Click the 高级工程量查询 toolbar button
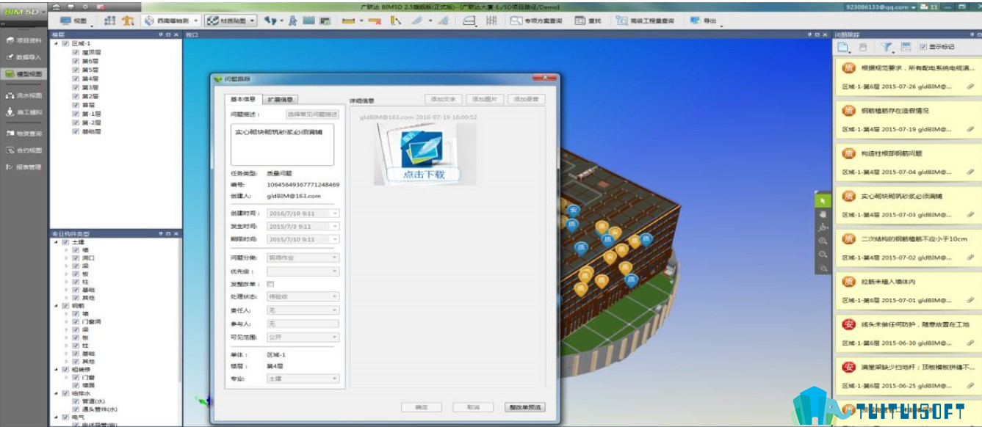The width and height of the screenshot is (982, 427). tap(645, 21)
